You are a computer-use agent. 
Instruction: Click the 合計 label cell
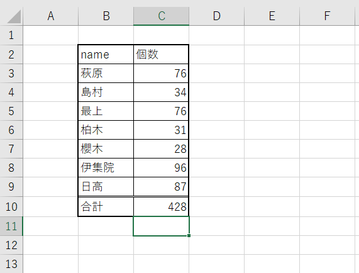(x=106, y=206)
